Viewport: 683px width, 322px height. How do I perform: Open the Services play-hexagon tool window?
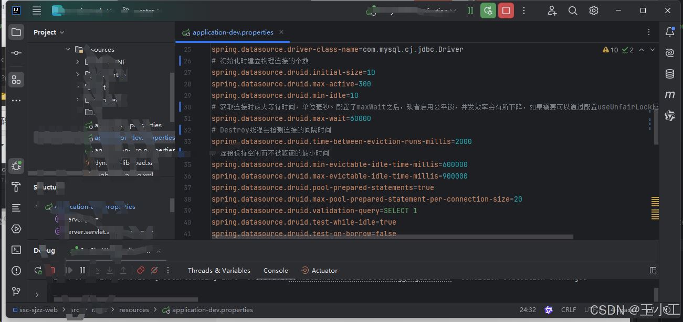click(x=16, y=229)
